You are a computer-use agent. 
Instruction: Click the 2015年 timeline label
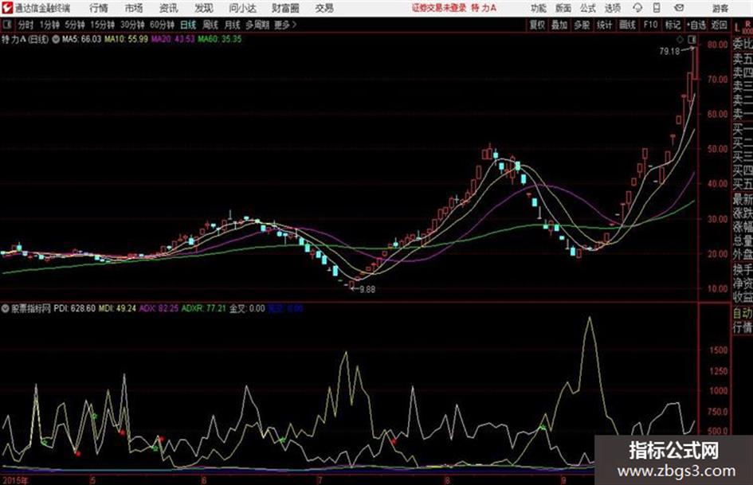[15, 480]
